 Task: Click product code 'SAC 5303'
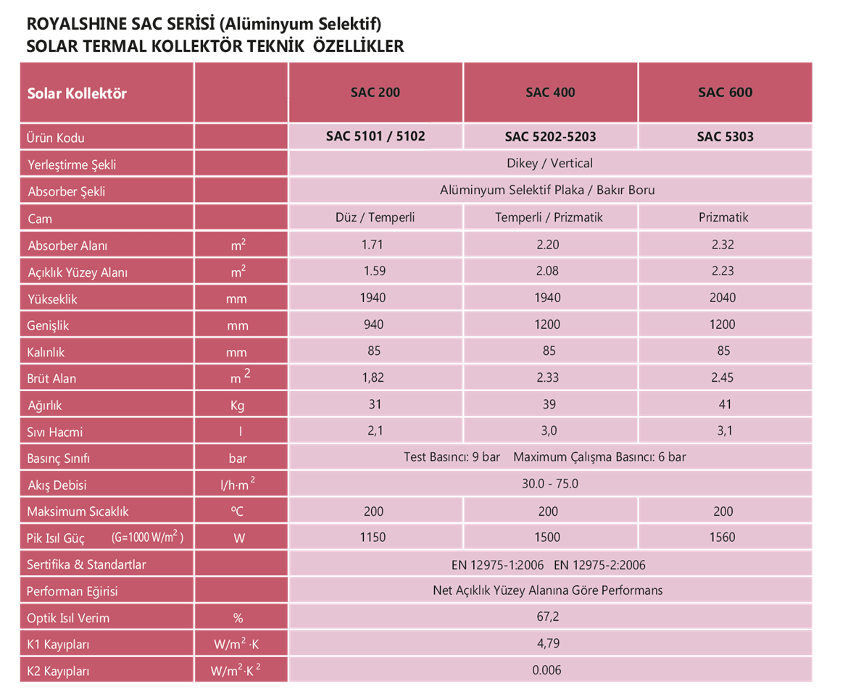(x=726, y=136)
